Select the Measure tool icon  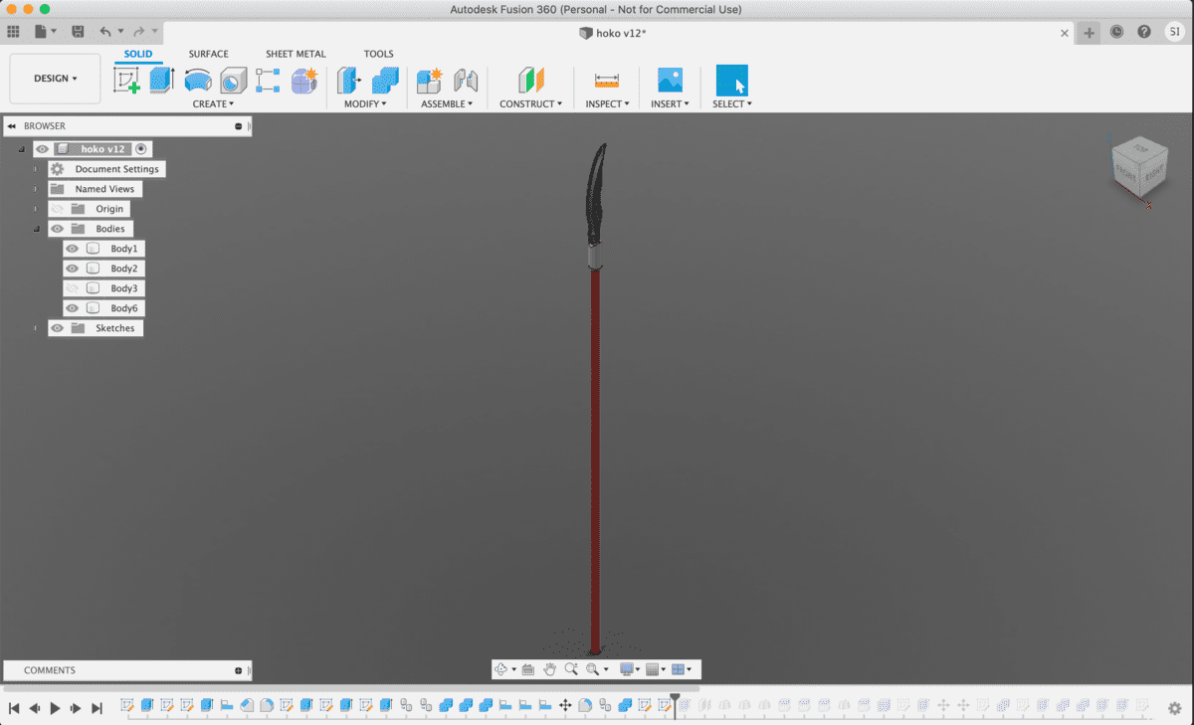(606, 81)
